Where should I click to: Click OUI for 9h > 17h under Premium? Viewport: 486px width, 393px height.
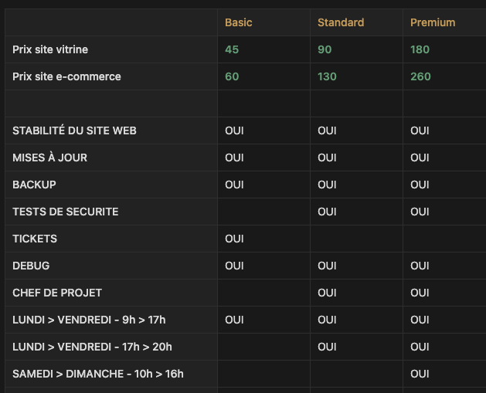[x=420, y=320]
